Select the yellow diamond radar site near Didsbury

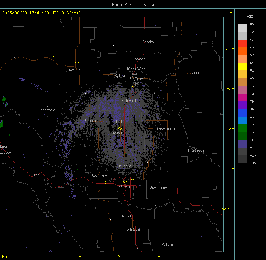(120, 129)
